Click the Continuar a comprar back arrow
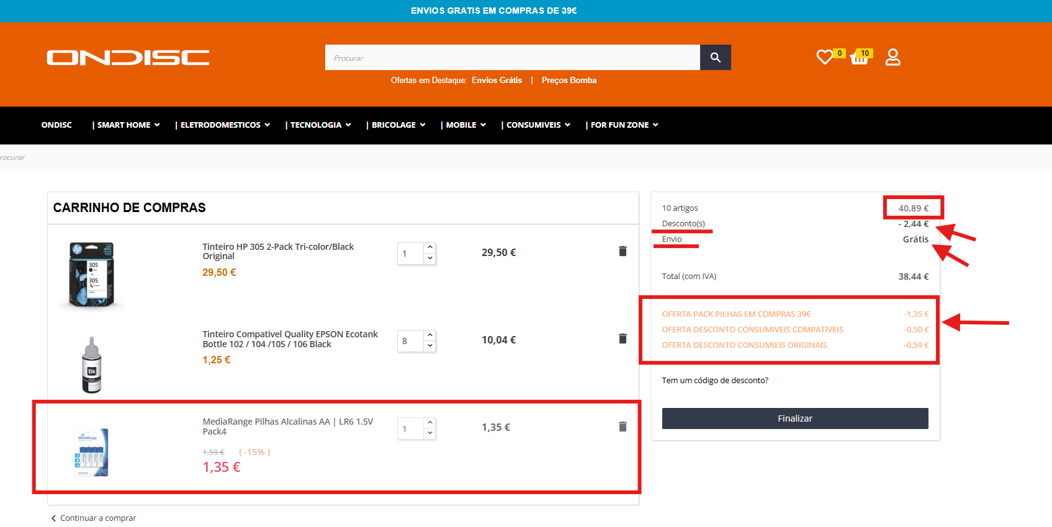Viewport: 1052px width, 527px height. 53,518
